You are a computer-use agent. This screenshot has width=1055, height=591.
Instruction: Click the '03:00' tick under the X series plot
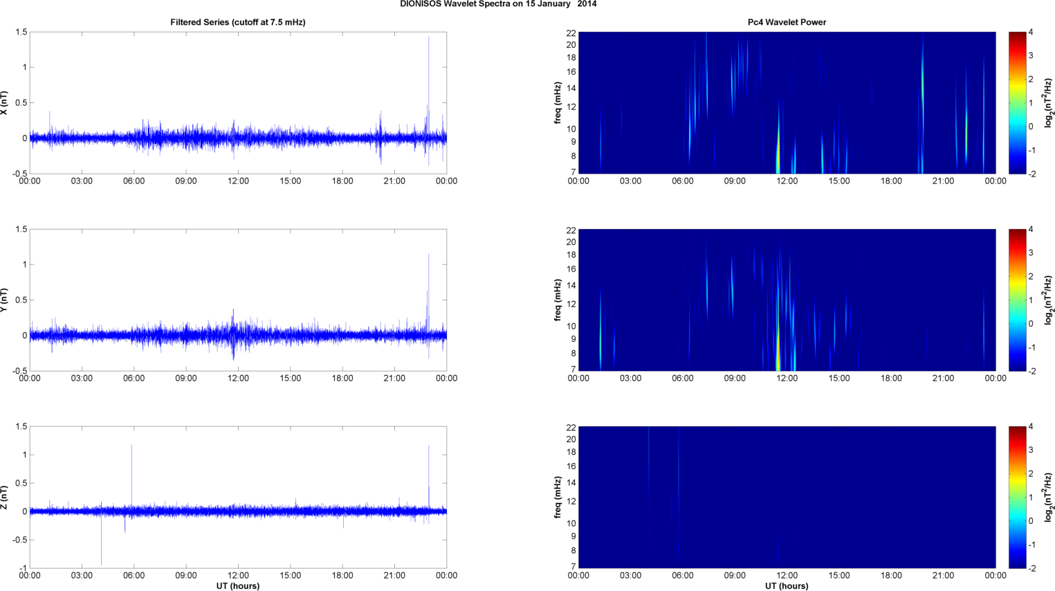click(82, 181)
